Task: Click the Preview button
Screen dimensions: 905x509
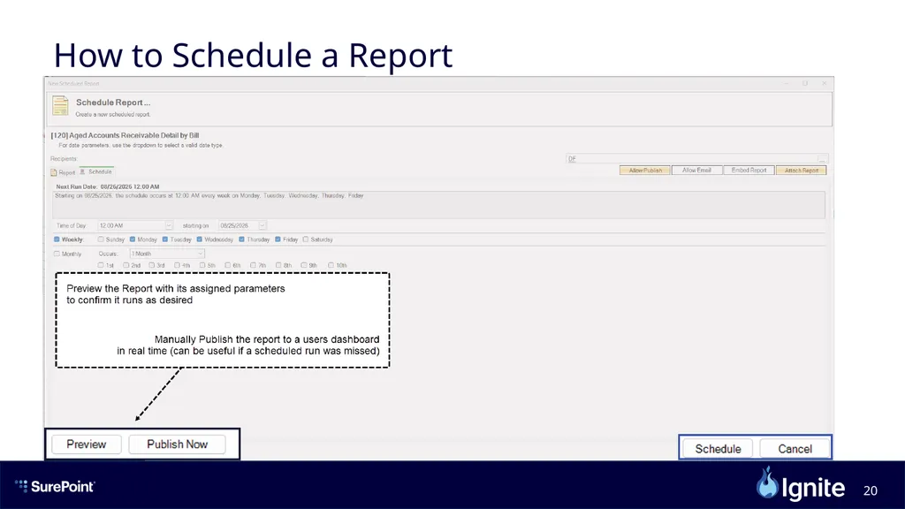Action: pos(87,444)
